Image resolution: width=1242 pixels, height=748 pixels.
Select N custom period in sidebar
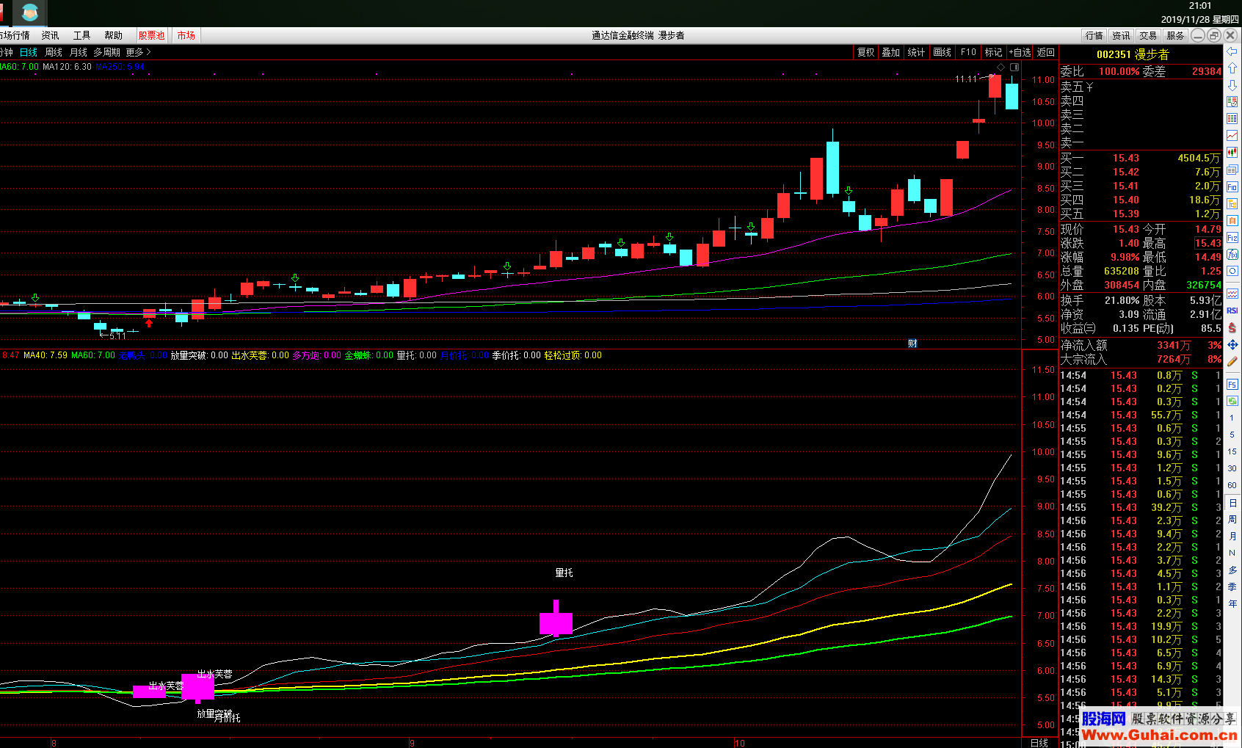(x=1232, y=553)
